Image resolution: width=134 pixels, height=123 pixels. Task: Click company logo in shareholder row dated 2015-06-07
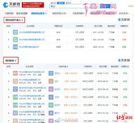16,81
